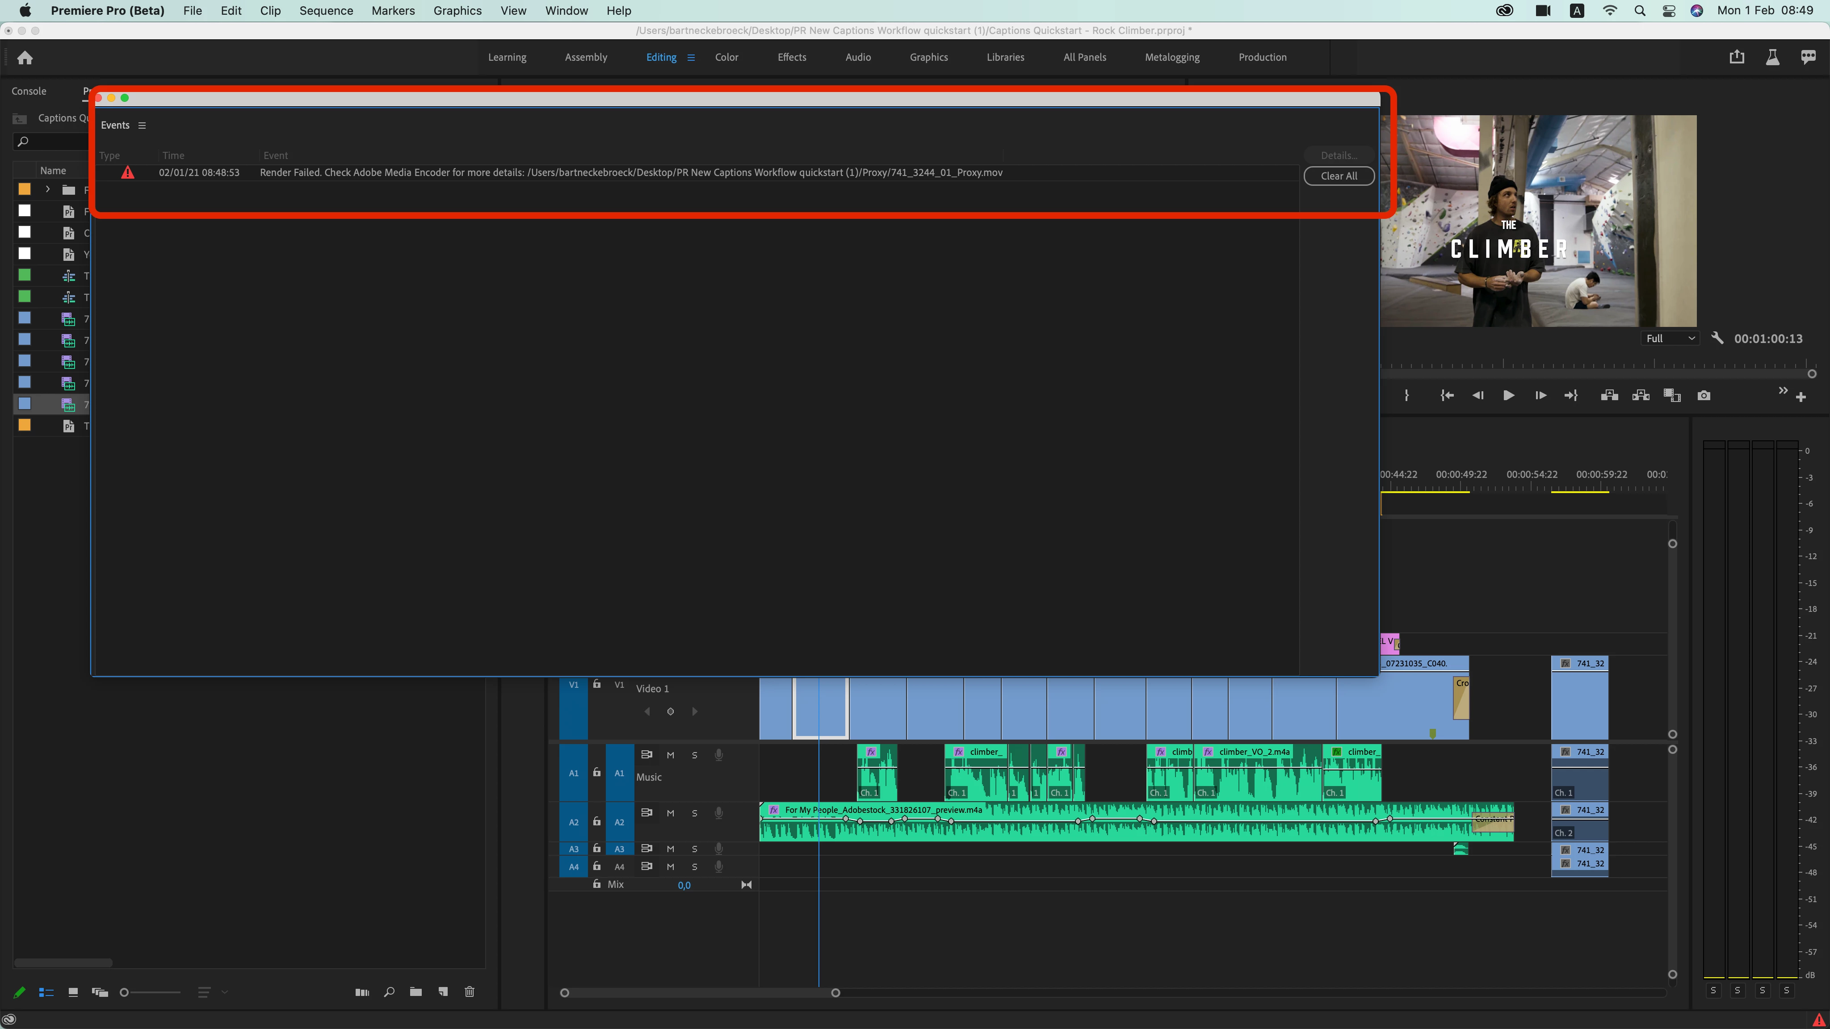Click the trash Clear icon in Project panel

point(470,992)
